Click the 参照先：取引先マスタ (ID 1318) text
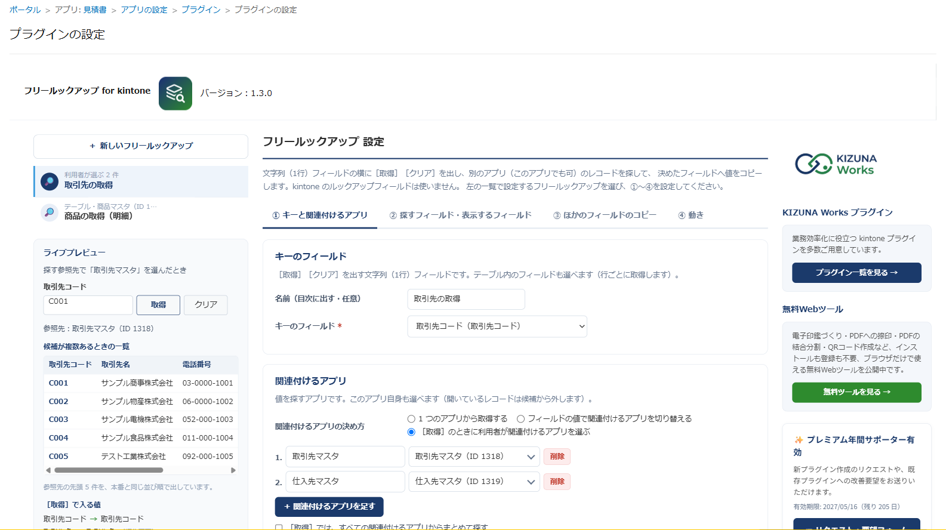Viewport: 946px width, 530px height. [98, 329]
